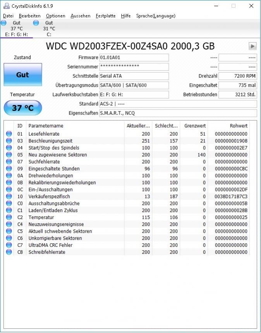Open the Hilfe menu
Image resolution: width=261 pixels, height=333 pixels.
[x=126, y=16]
